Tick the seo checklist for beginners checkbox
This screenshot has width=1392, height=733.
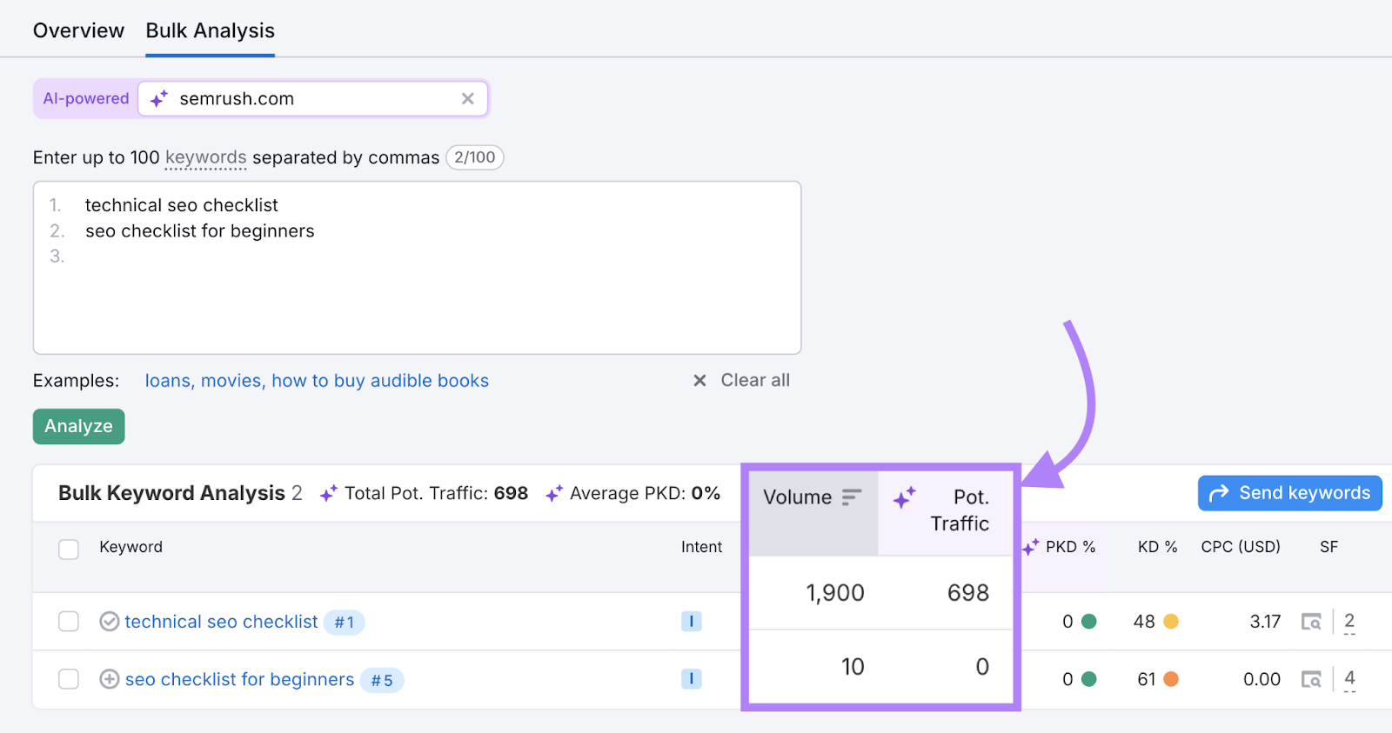pyautogui.click(x=69, y=679)
